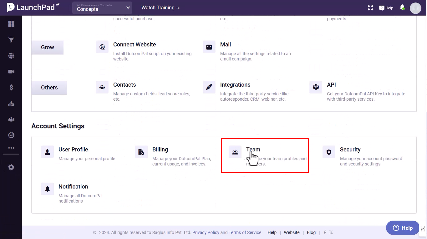This screenshot has height=239, width=427.
Task: Open the globe websites icon in sidebar
Action: coord(11,56)
